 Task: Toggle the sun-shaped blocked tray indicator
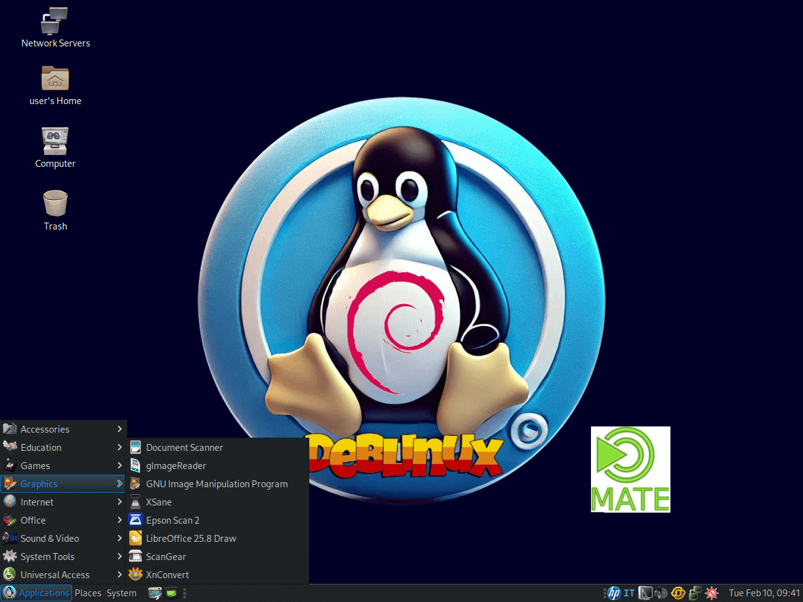pos(712,593)
